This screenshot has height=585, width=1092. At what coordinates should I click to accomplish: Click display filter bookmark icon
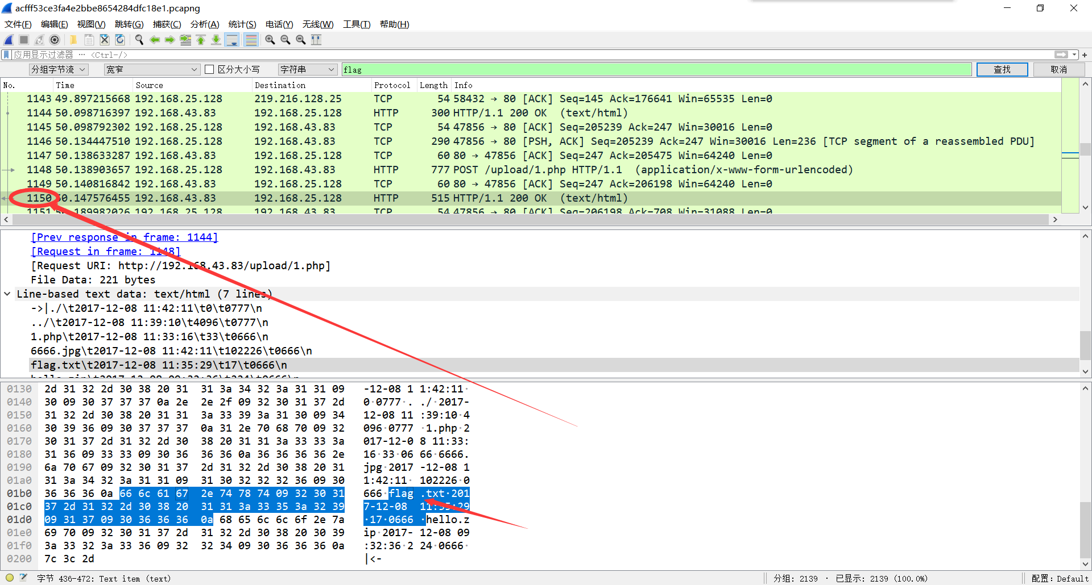point(6,55)
